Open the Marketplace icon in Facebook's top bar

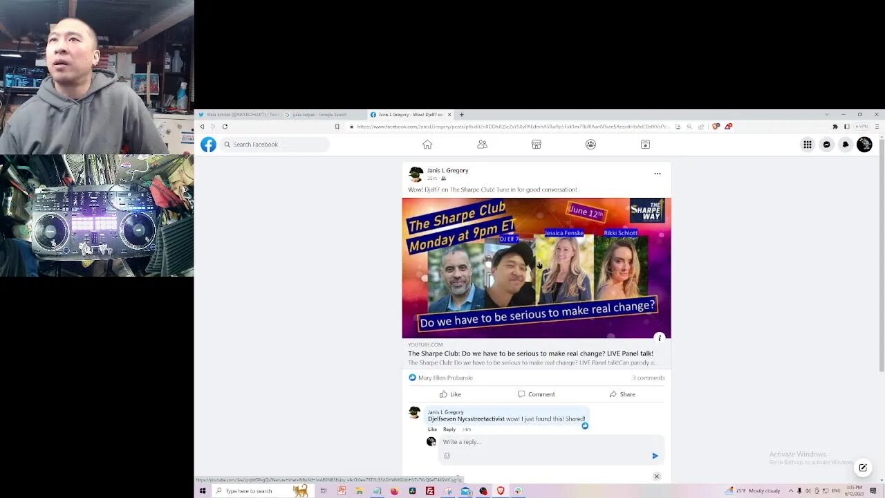pyautogui.click(x=536, y=145)
